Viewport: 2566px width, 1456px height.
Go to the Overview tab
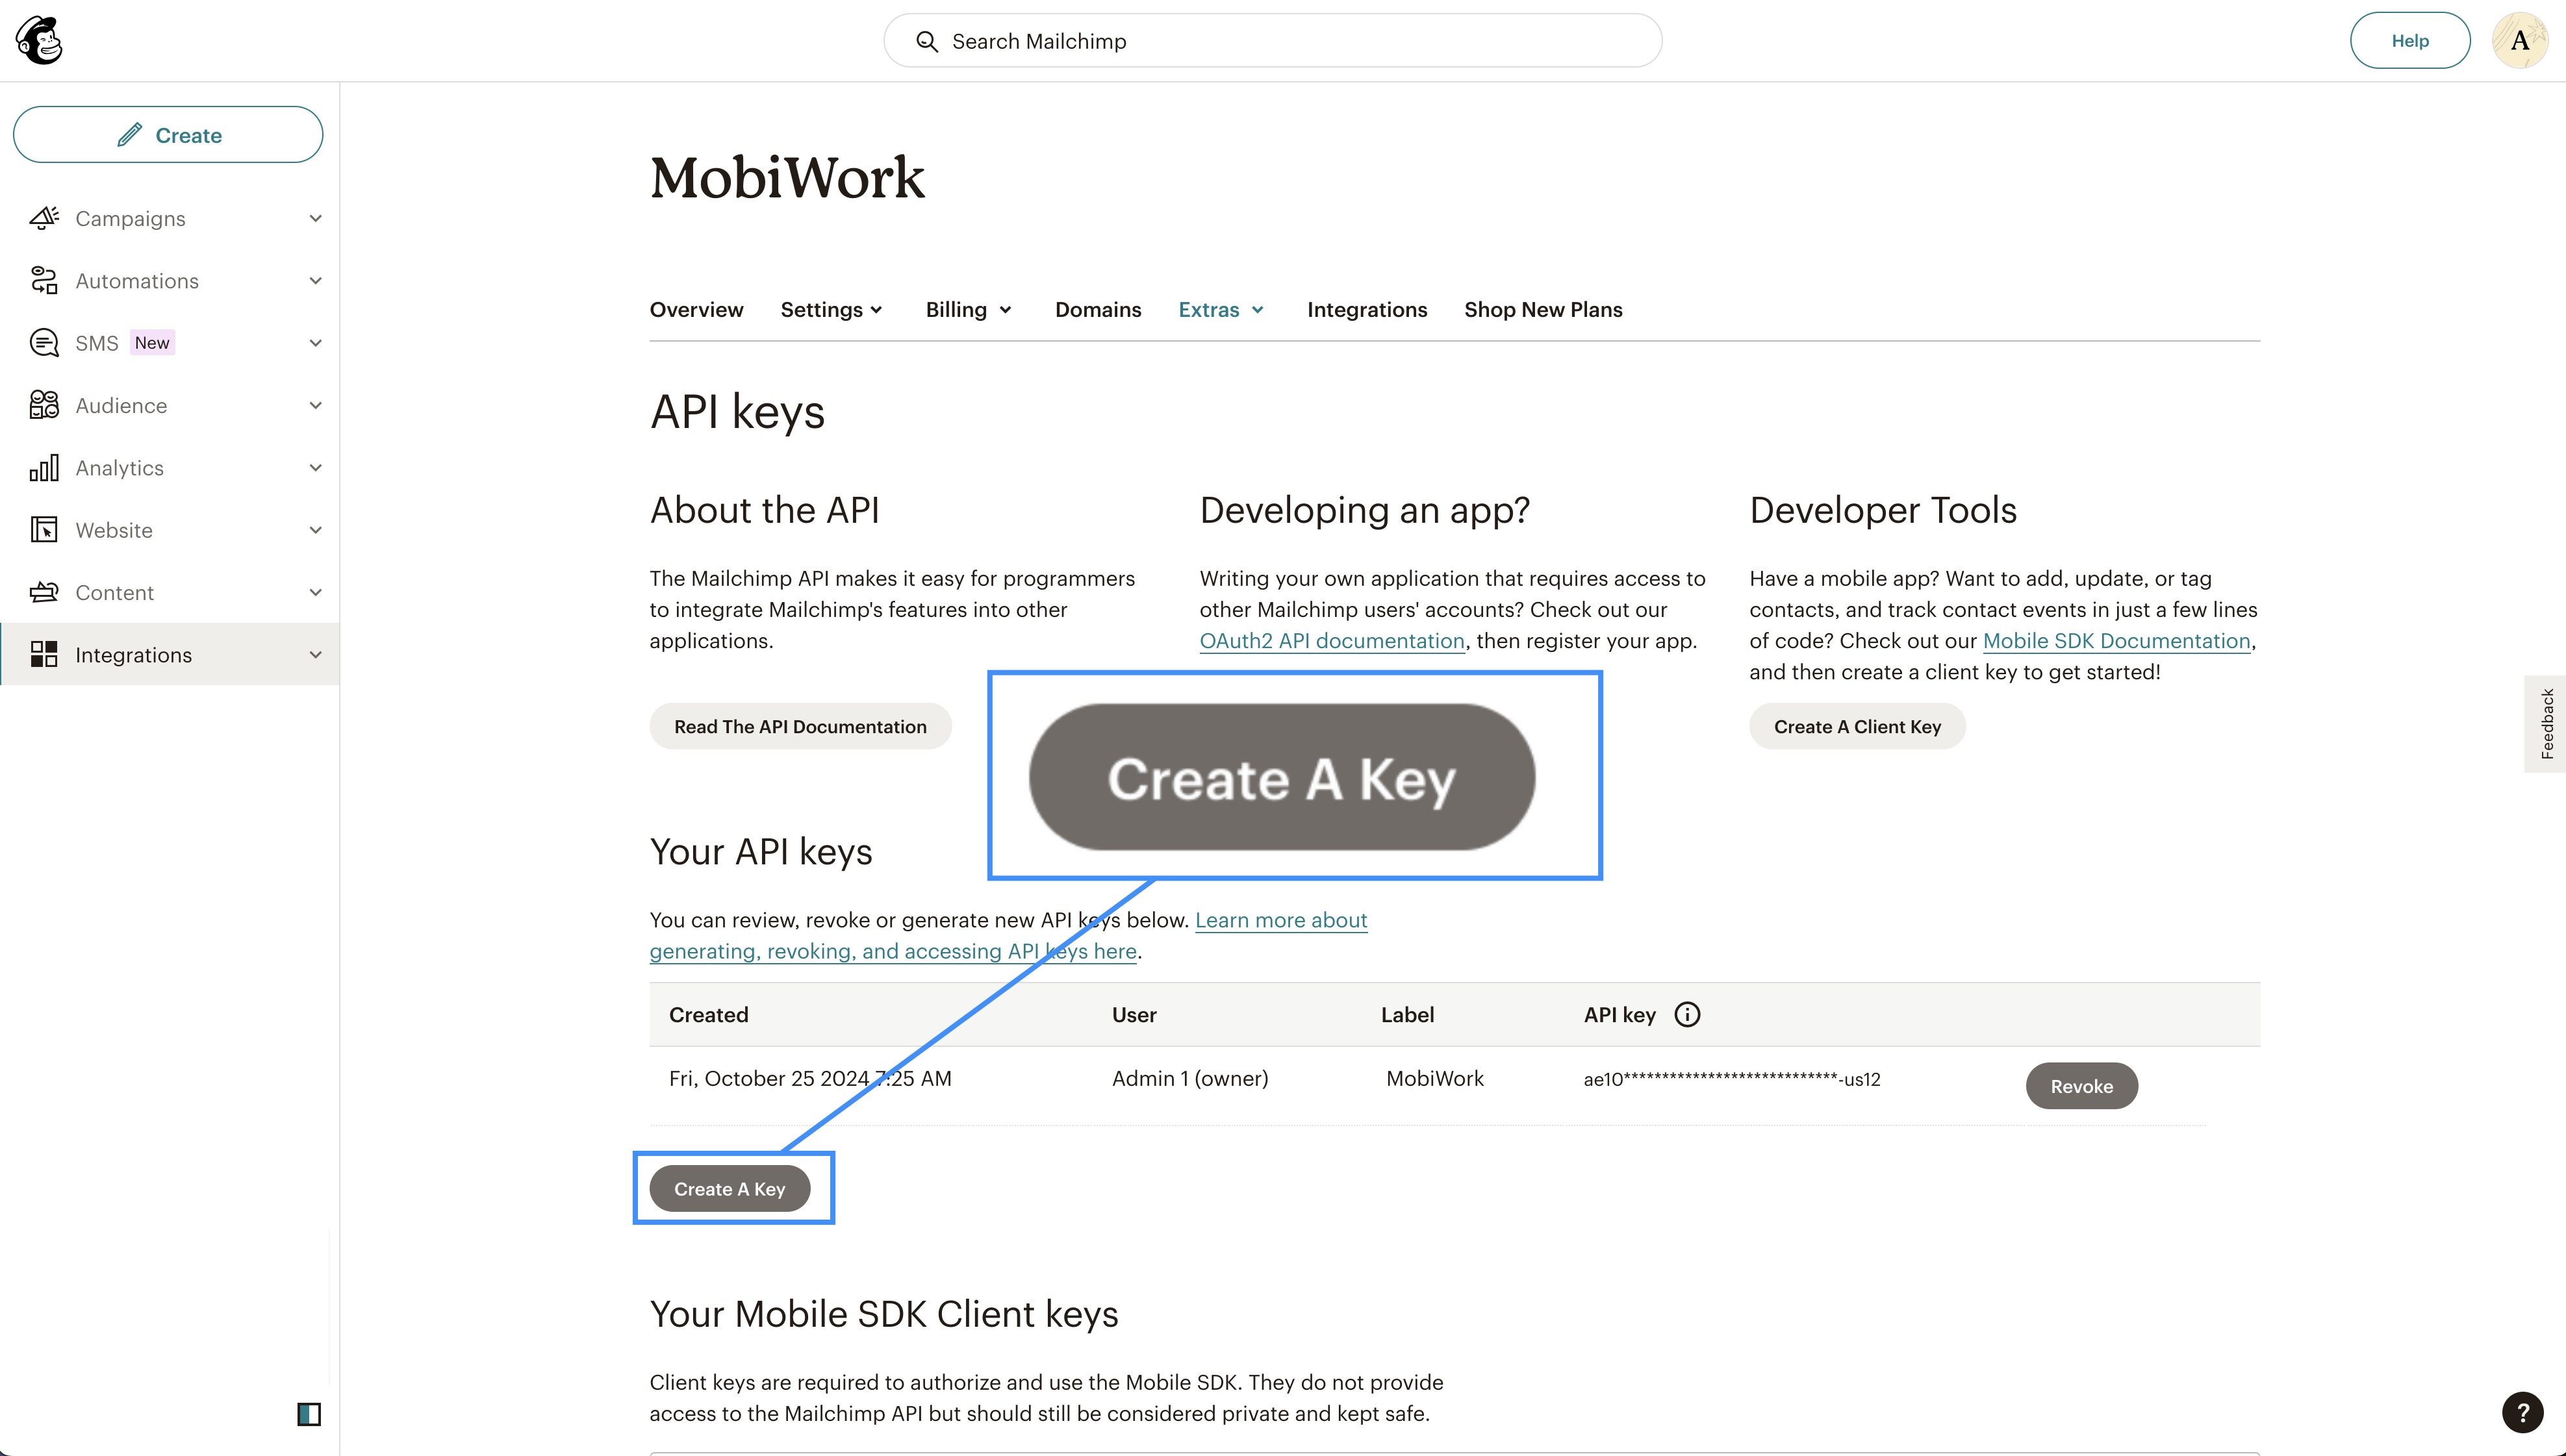point(696,310)
